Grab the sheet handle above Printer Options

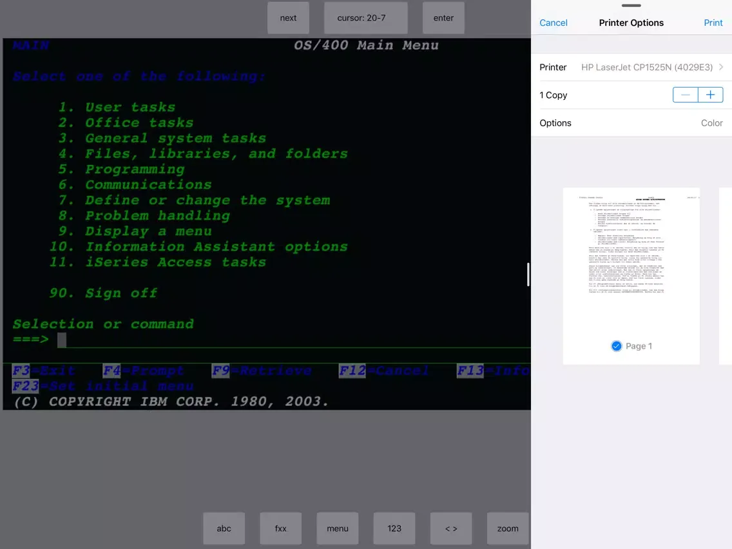pos(631,5)
